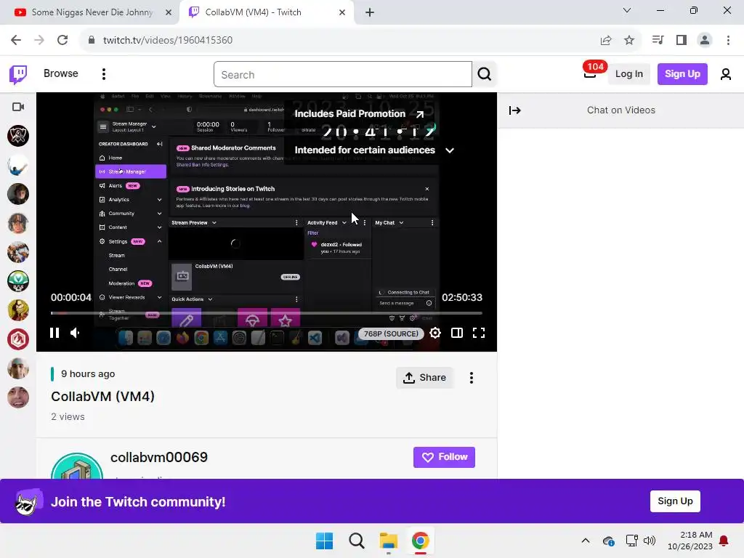Open system volume tray icon
This screenshot has width=744, height=558.
point(649,541)
